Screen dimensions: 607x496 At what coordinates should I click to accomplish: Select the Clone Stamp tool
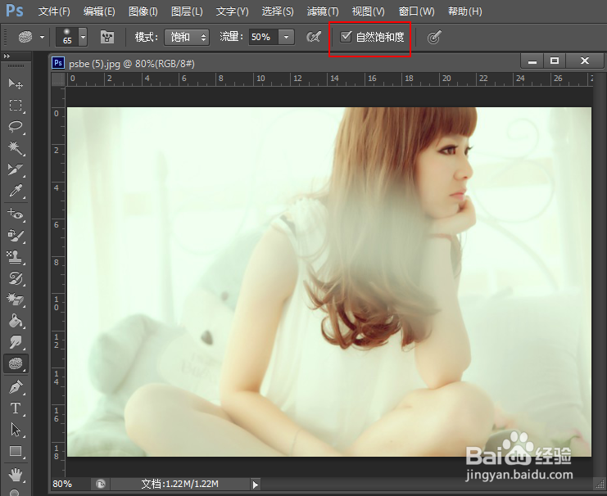16,256
